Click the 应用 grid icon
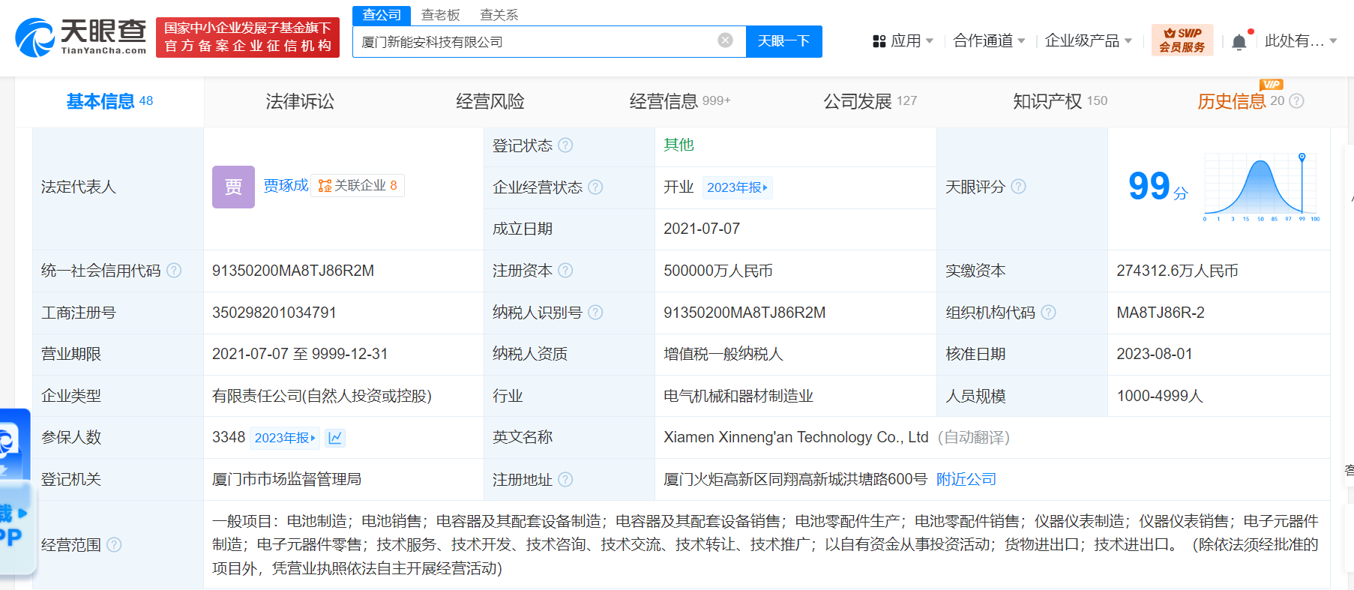Screen dimensions: 1354x590 [879, 41]
